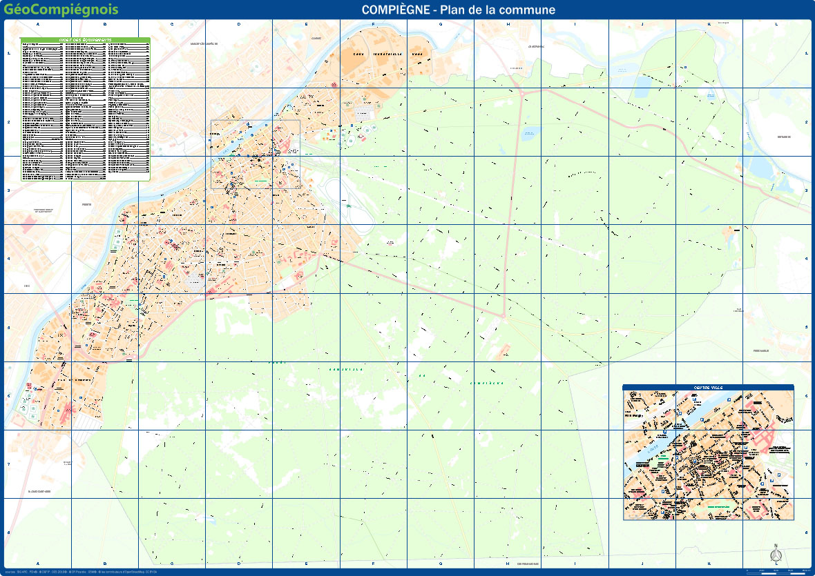Select column label K on the bottom border
The image size is (815, 576).
[x=709, y=564]
